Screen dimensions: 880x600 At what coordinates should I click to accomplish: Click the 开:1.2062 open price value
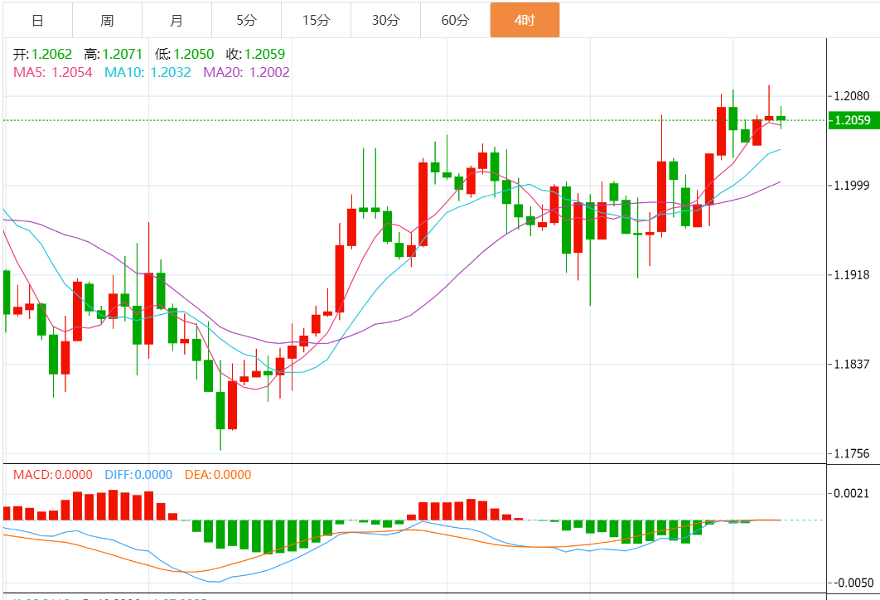coord(42,54)
